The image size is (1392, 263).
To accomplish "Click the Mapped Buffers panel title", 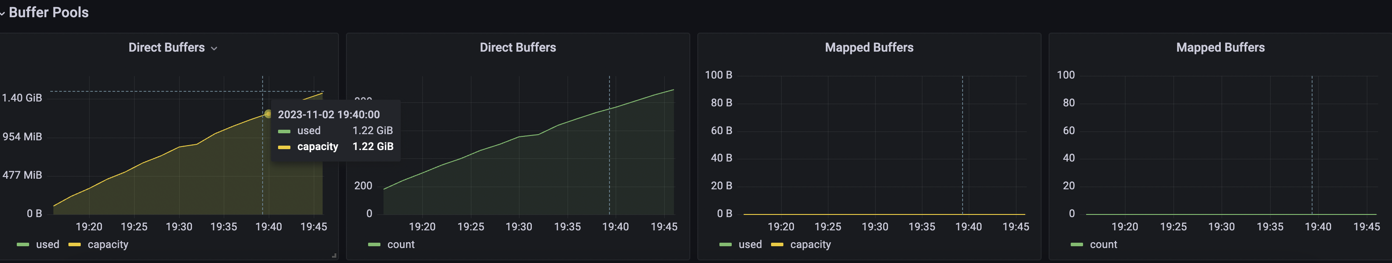I will (x=869, y=47).
